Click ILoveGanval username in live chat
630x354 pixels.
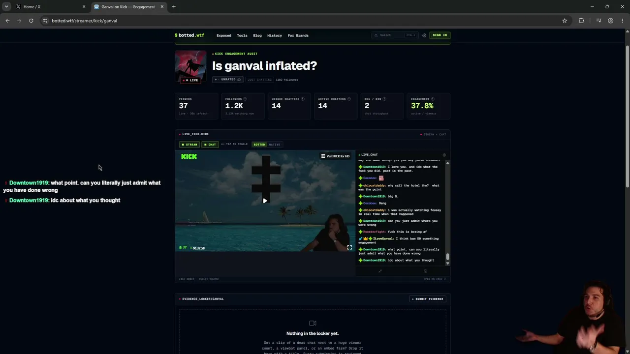(383, 238)
